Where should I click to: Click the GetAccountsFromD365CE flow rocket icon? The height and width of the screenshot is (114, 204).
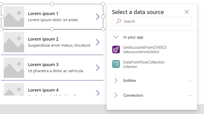[x=116, y=49]
